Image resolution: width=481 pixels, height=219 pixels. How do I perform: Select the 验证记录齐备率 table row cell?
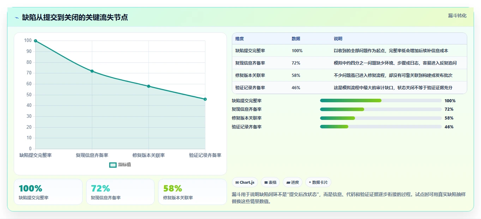click(250, 88)
